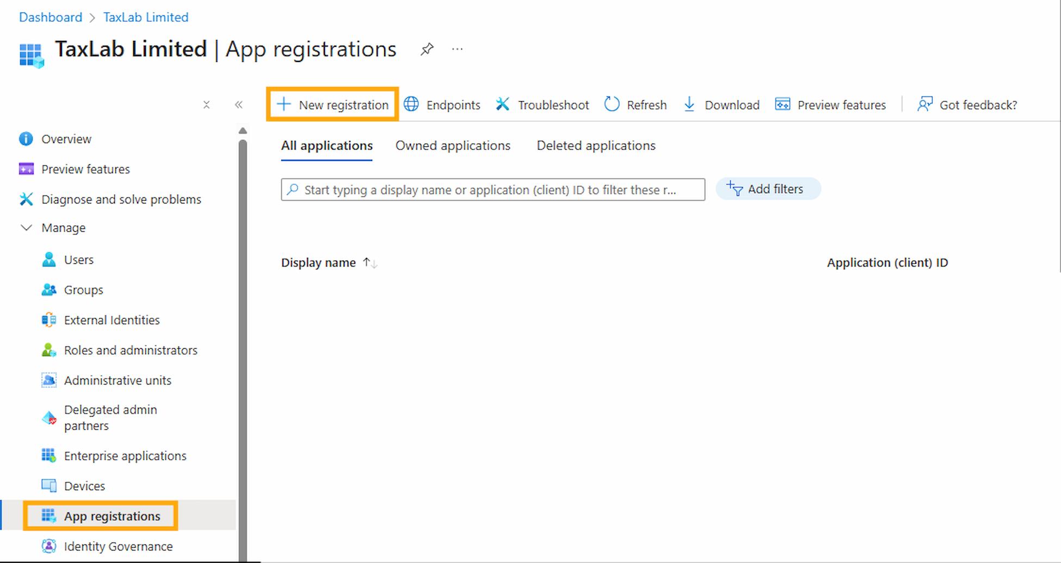Viewport: 1061px width, 563px height.
Task: Click the Users person icon
Action: tap(49, 259)
